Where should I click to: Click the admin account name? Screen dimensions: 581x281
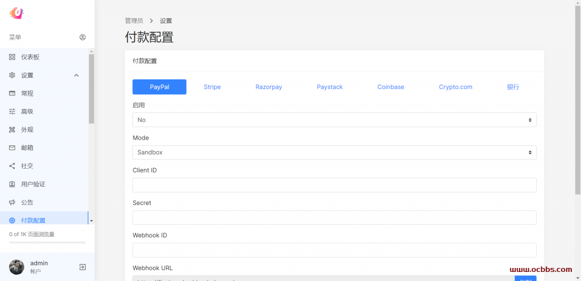tap(39, 263)
